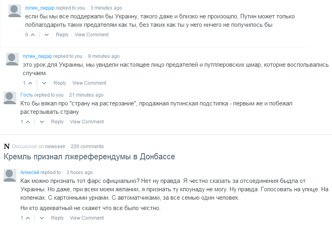Downvote Алексей's comment
This screenshot has height=226, width=332.
42,218
